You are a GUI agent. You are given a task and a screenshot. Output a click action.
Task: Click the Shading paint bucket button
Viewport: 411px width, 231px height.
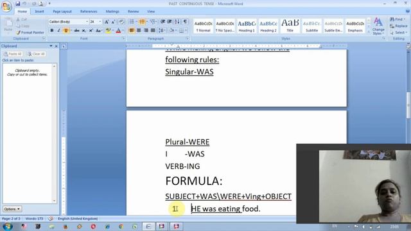coord(171,31)
